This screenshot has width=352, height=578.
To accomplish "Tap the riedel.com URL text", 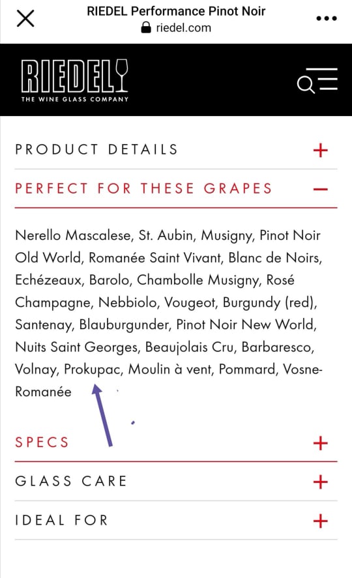I will click(x=184, y=27).
